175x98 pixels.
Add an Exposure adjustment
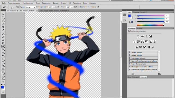[150, 36]
